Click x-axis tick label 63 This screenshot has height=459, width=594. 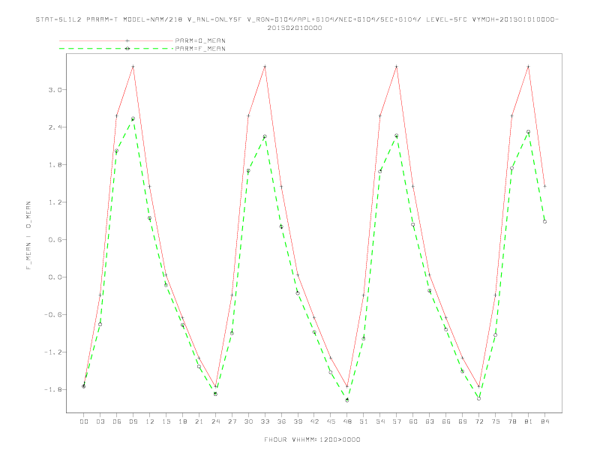click(x=430, y=421)
